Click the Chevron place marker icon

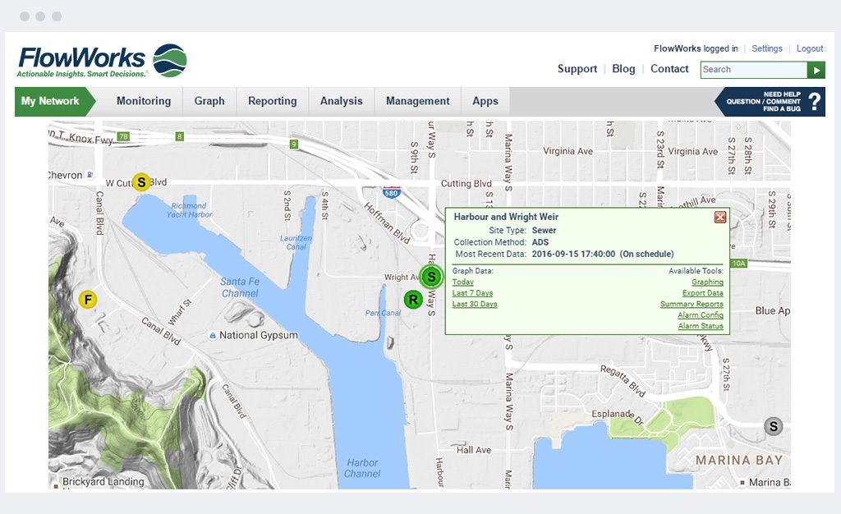[x=90, y=175]
